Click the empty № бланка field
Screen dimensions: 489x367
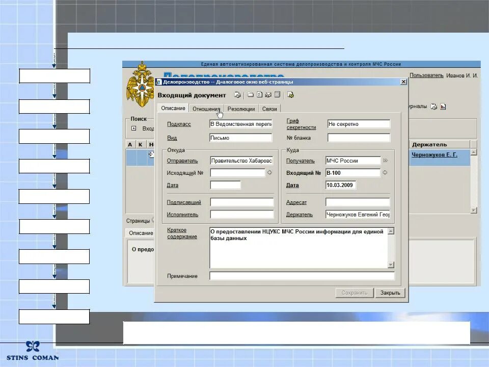pyautogui.click(x=359, y=138)
